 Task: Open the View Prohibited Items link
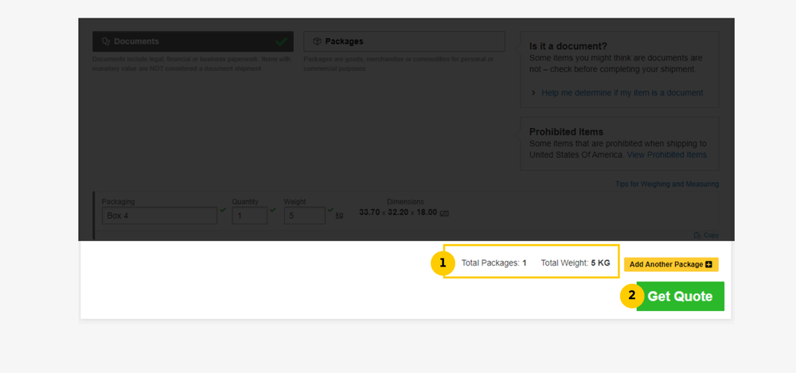coord(666,154)
